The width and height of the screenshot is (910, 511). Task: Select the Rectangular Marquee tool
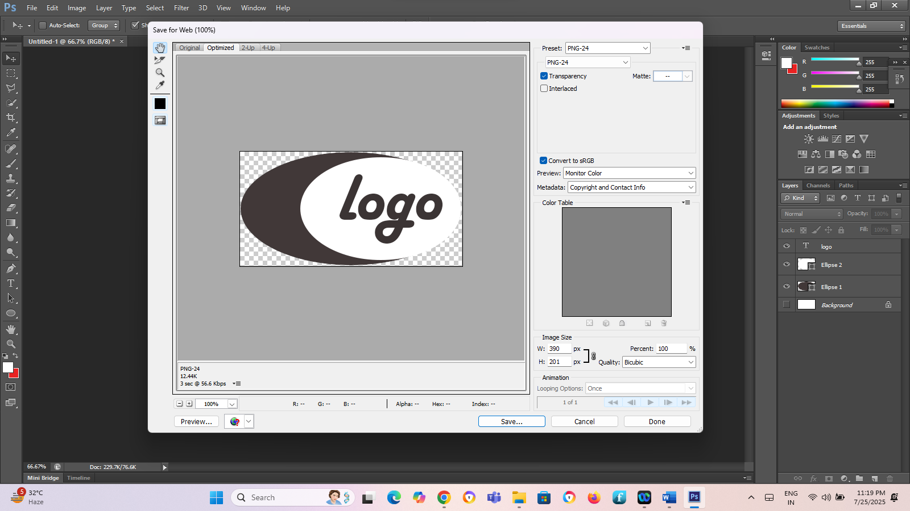click(x=11, y=73)
